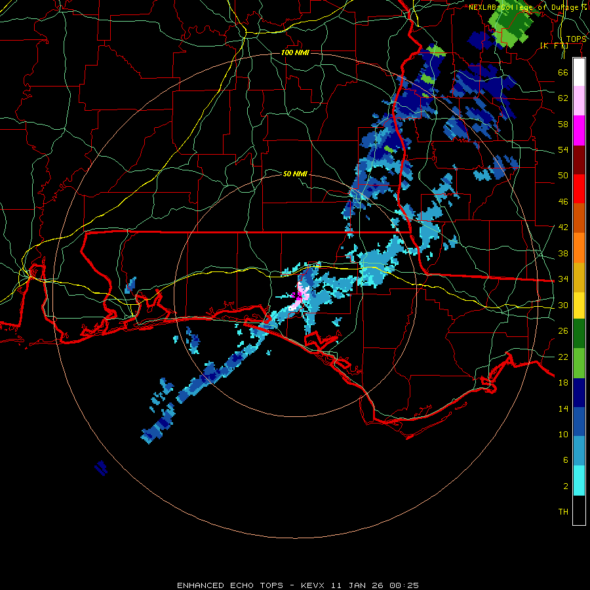Image resolution: width=590 pixels, height=590 pixels.
Task: Pick the light orange legend swatch
Action: coord(579,248)
